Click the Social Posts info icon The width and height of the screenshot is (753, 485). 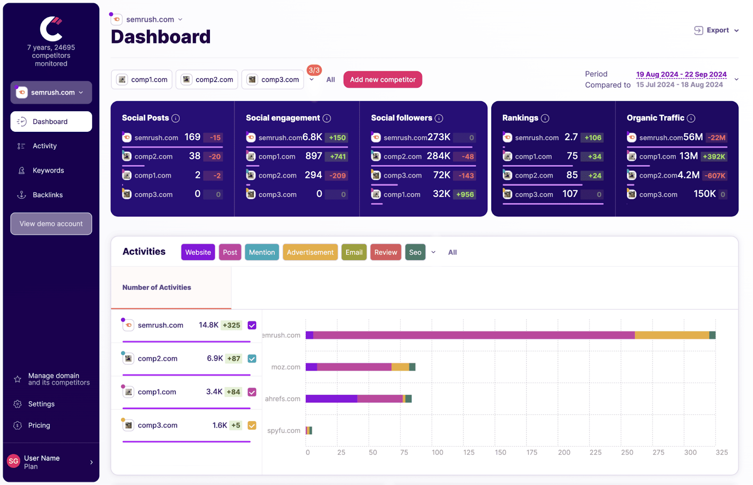pos(176,118)
